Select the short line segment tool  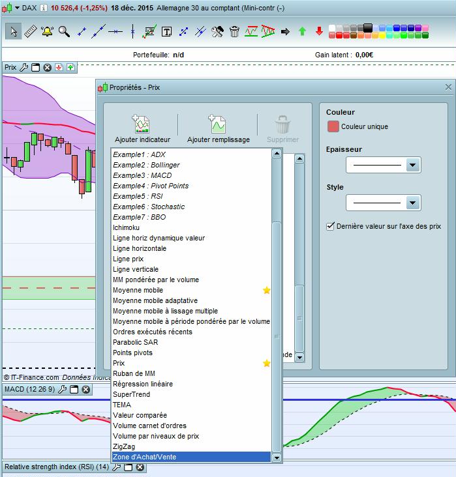[82, 32]
